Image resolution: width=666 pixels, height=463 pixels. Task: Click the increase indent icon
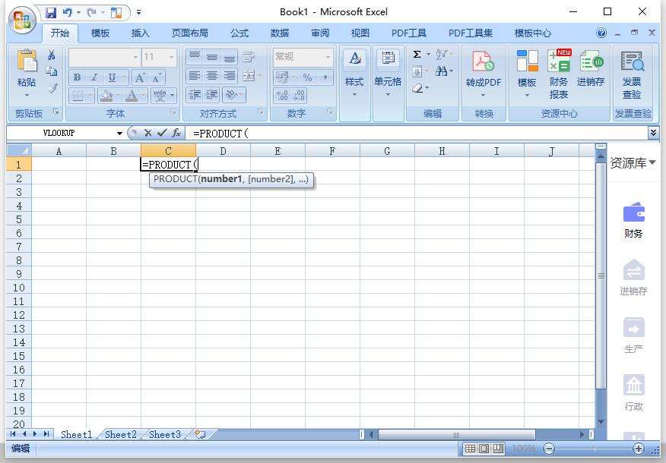coord(212,95)
